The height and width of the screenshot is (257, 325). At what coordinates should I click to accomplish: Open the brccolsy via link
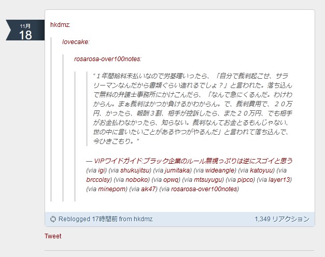click(98, 179)
